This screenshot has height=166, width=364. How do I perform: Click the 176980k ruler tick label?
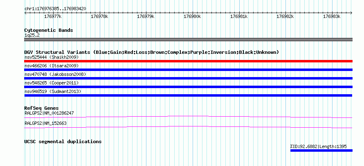tap(192, 16)
